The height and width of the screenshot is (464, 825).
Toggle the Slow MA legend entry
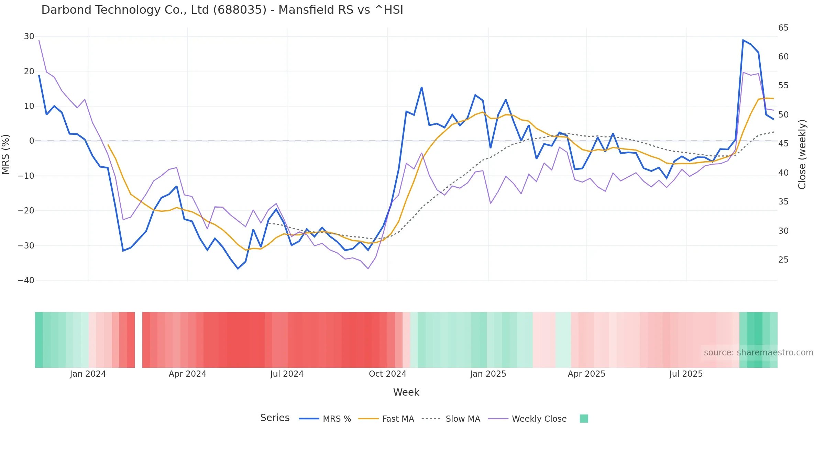coord(451,419)
